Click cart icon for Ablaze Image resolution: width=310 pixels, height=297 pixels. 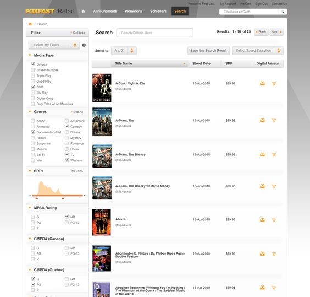274,220
